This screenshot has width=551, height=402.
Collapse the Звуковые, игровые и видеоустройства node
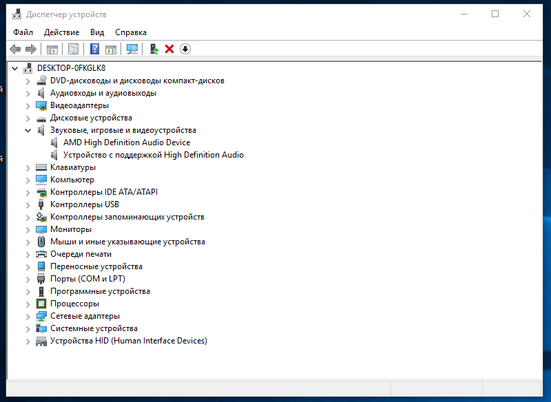[28, 130]
